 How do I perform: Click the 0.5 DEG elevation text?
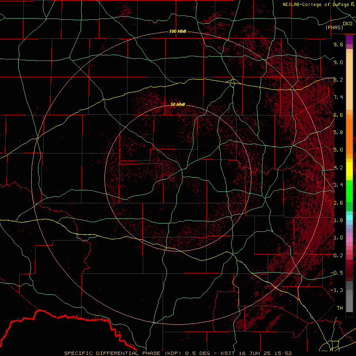pos(197,353)
